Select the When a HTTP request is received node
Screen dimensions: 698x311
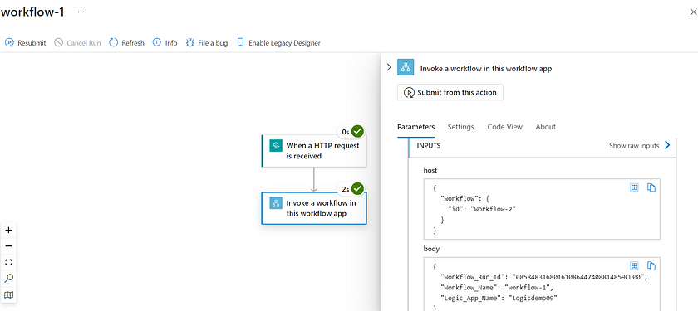coord(314,151)
